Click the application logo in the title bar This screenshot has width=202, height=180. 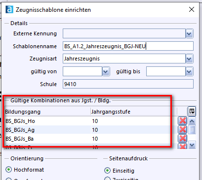pyautogui.click(x=9, y=9)
